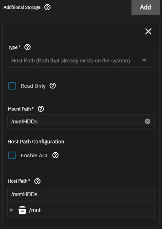
Task: Open the Host Path type dropdown
Action: coord(81,60)
